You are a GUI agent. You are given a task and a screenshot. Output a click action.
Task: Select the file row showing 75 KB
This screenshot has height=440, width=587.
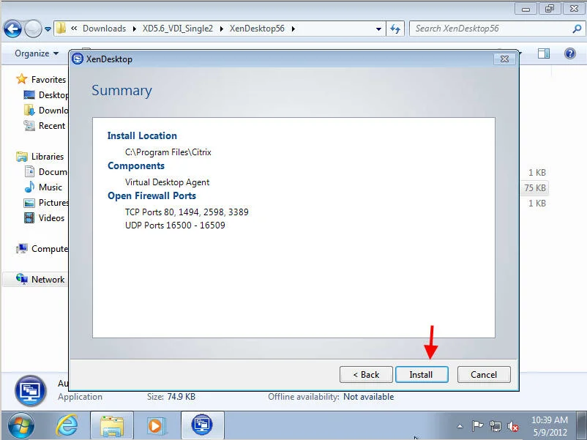pyautogui.click(x=534, y=187)
